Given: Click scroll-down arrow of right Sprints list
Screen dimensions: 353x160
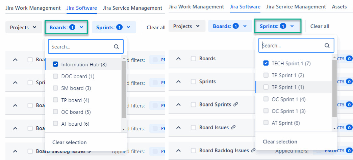Looking at the screenshot, I should click(x=334, y=128).
